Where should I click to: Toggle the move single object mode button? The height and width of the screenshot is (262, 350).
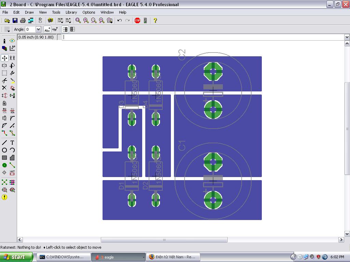click(x=65, y=29)
